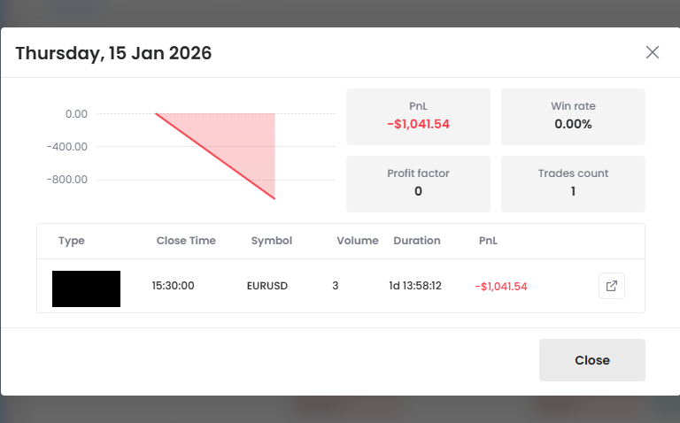Click the EURUSD symbol in trade row
This screenshot has height=423, width=680.
pos(267,286)
